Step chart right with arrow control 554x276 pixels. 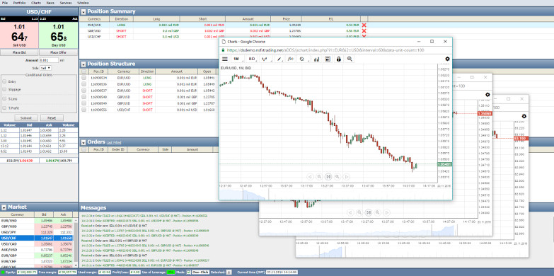click(347, 176)
